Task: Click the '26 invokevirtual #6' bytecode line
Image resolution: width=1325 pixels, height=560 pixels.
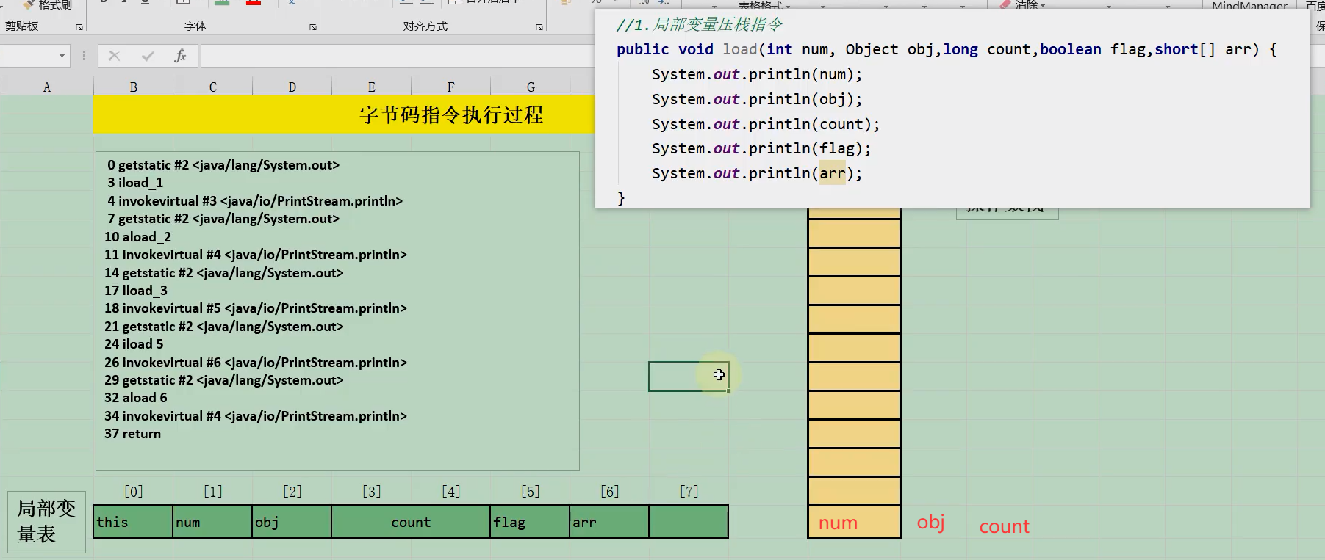Action: point(256,363)
